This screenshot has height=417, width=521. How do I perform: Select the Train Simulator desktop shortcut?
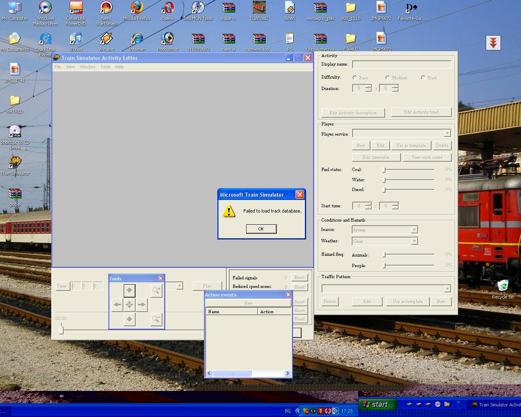[x=15, y=166]
